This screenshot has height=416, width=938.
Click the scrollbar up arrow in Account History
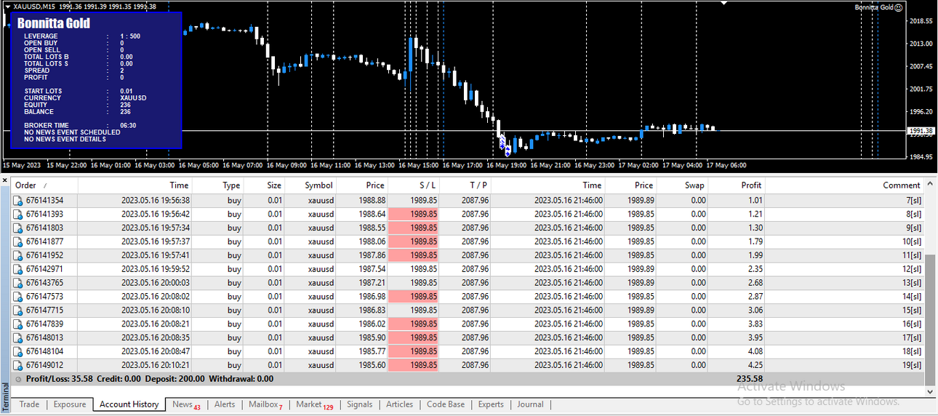[x=930, y=185]
